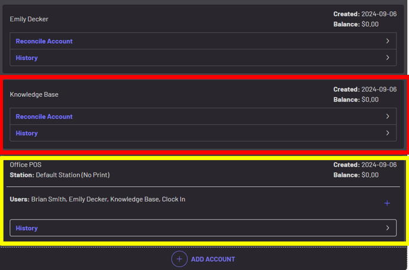Expand Knowledge Base Reconcile Account row chevron
This screenshot has height=270, width=409.
[x=388, y=117]
